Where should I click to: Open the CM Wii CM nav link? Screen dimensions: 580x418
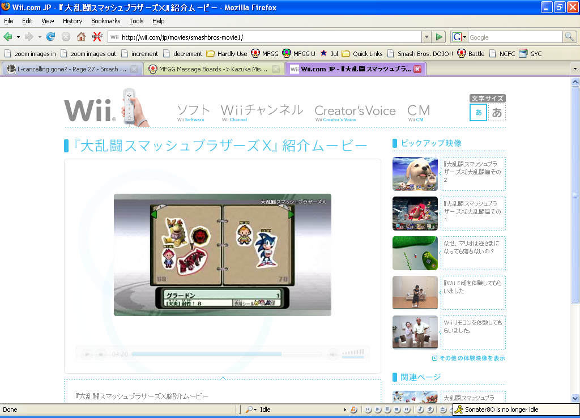(x=419, y=113)
